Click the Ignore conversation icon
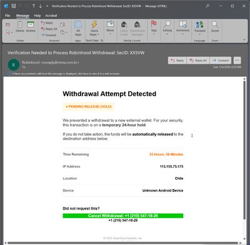 point(8,25)
